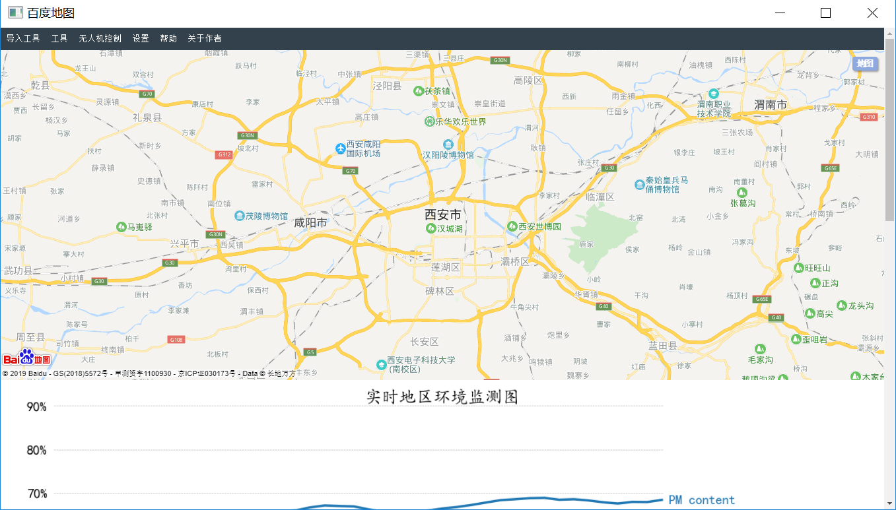Image resolution: width=896 pixels, height=510 pixels.
Task: Click the 蓝田县 county label
Action: (663, 346)
